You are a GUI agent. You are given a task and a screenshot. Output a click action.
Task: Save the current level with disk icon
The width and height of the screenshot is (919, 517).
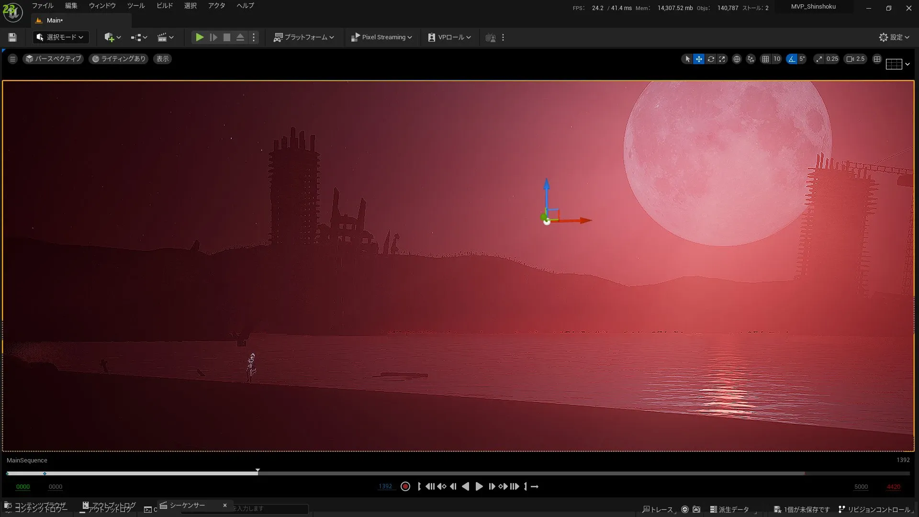click(12, 37)
